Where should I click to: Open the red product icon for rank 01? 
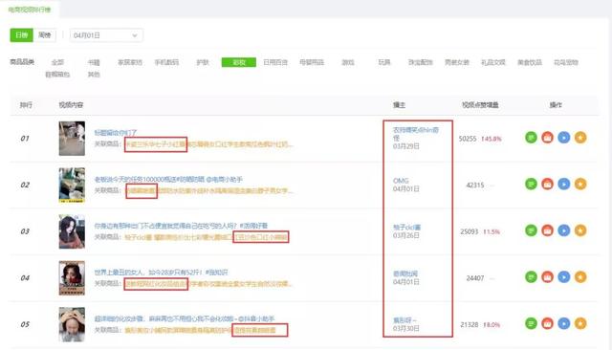tap(547, 138)
